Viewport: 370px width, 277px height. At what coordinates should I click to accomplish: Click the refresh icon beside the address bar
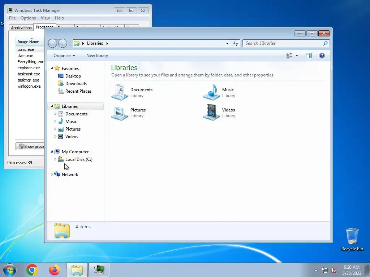(x=236, y=43)
